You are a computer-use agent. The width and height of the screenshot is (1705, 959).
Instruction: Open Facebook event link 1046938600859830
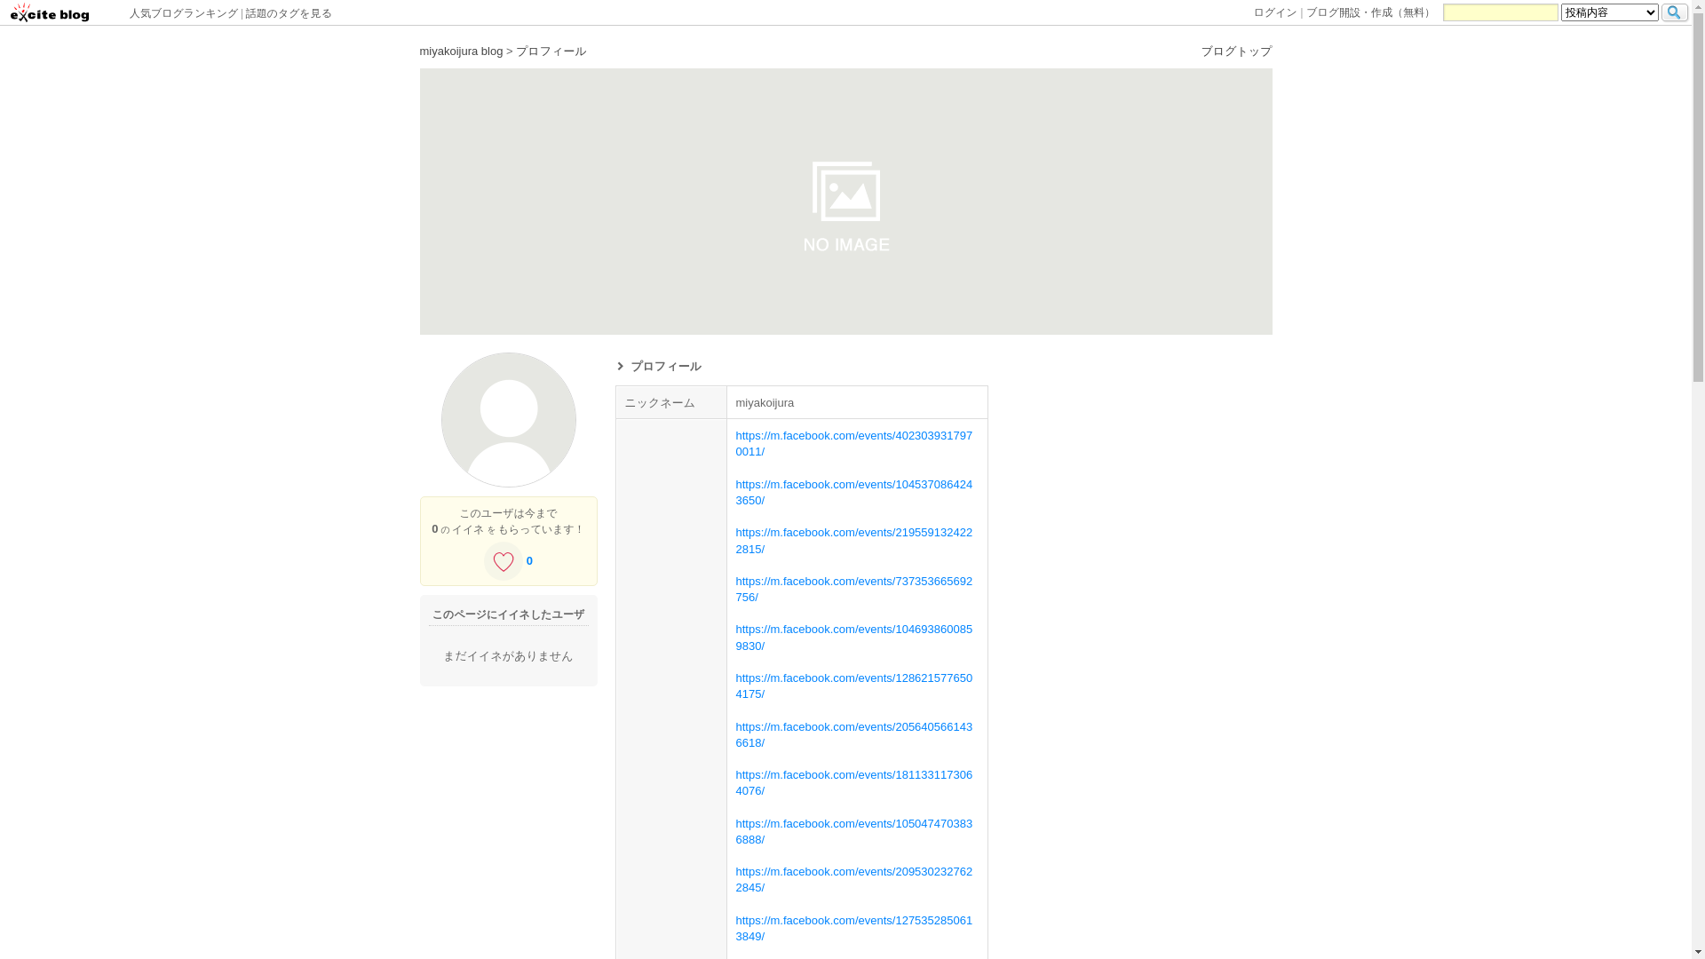(x=853, y=638)
